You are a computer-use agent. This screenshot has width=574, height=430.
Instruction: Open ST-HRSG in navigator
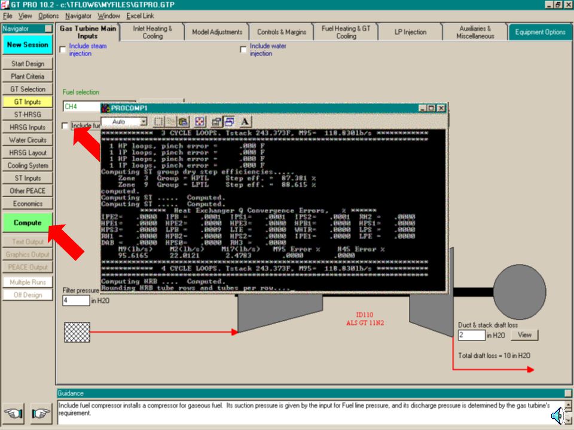(28, 115)
